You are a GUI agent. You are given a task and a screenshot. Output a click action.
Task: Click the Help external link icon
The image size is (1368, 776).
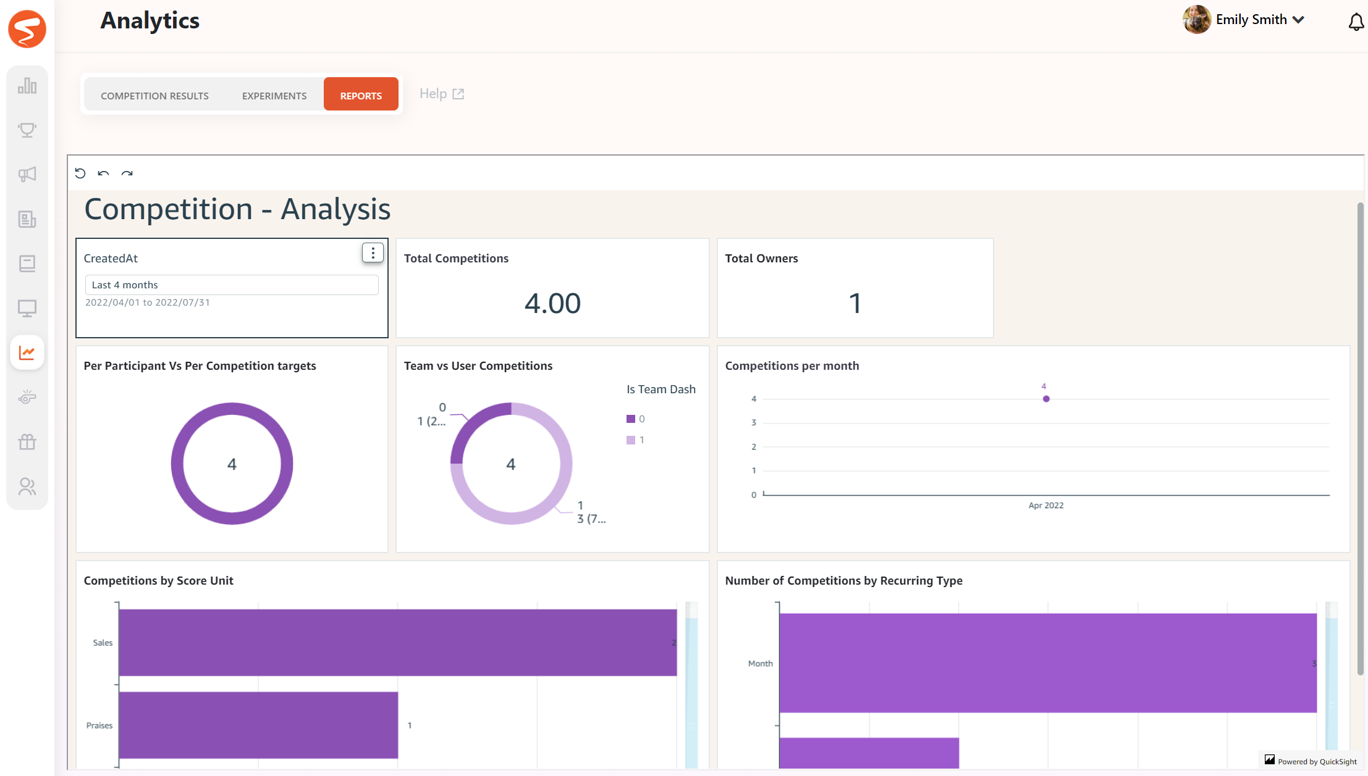click(458, 94)
